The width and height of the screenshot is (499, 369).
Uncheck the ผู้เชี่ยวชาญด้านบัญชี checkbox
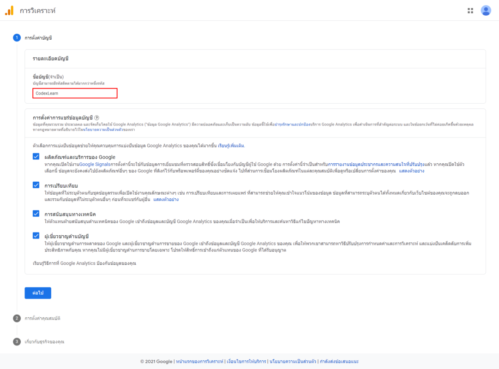pos(36,236)
